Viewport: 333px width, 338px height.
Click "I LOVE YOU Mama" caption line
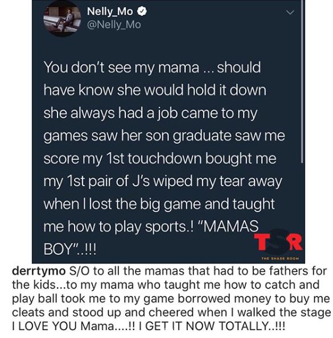[149, 326]
